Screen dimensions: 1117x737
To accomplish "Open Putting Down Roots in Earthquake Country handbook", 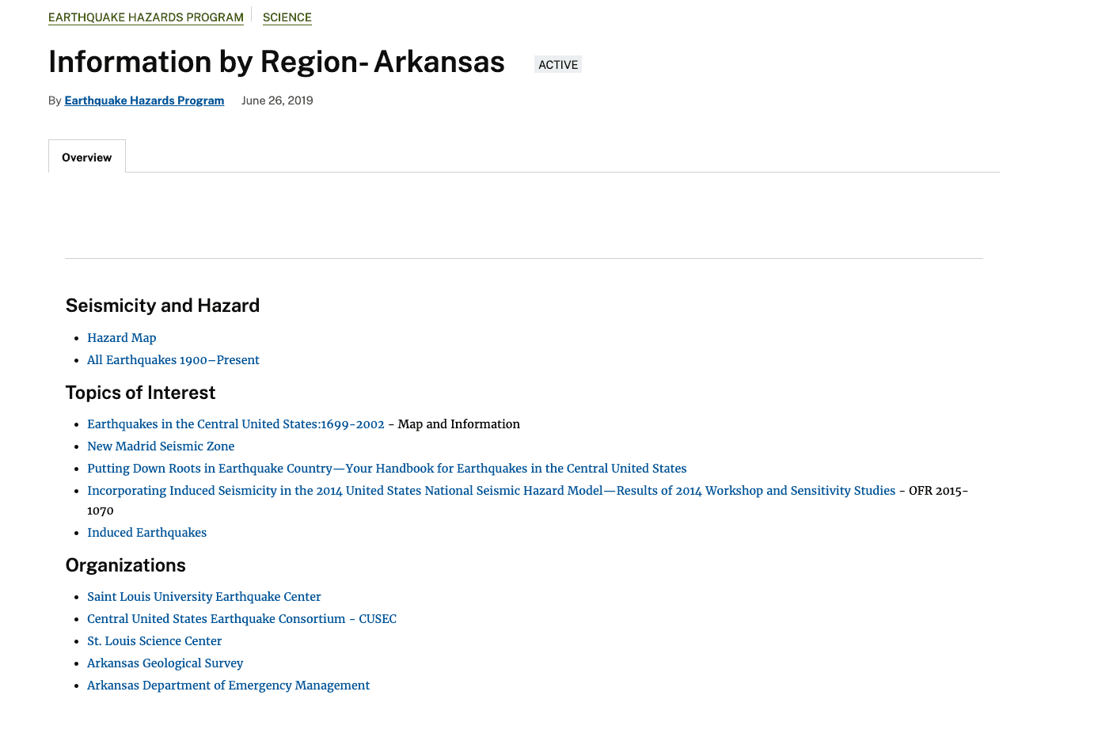I will (x=386, y=469).
